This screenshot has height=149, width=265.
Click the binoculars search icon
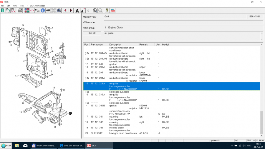pyautogui.click(x=59, y=11)
